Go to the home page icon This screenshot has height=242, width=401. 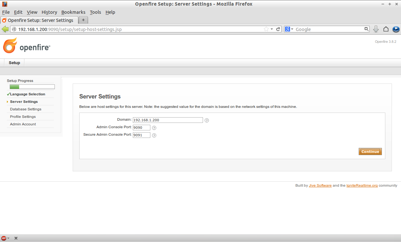[386, 29]
